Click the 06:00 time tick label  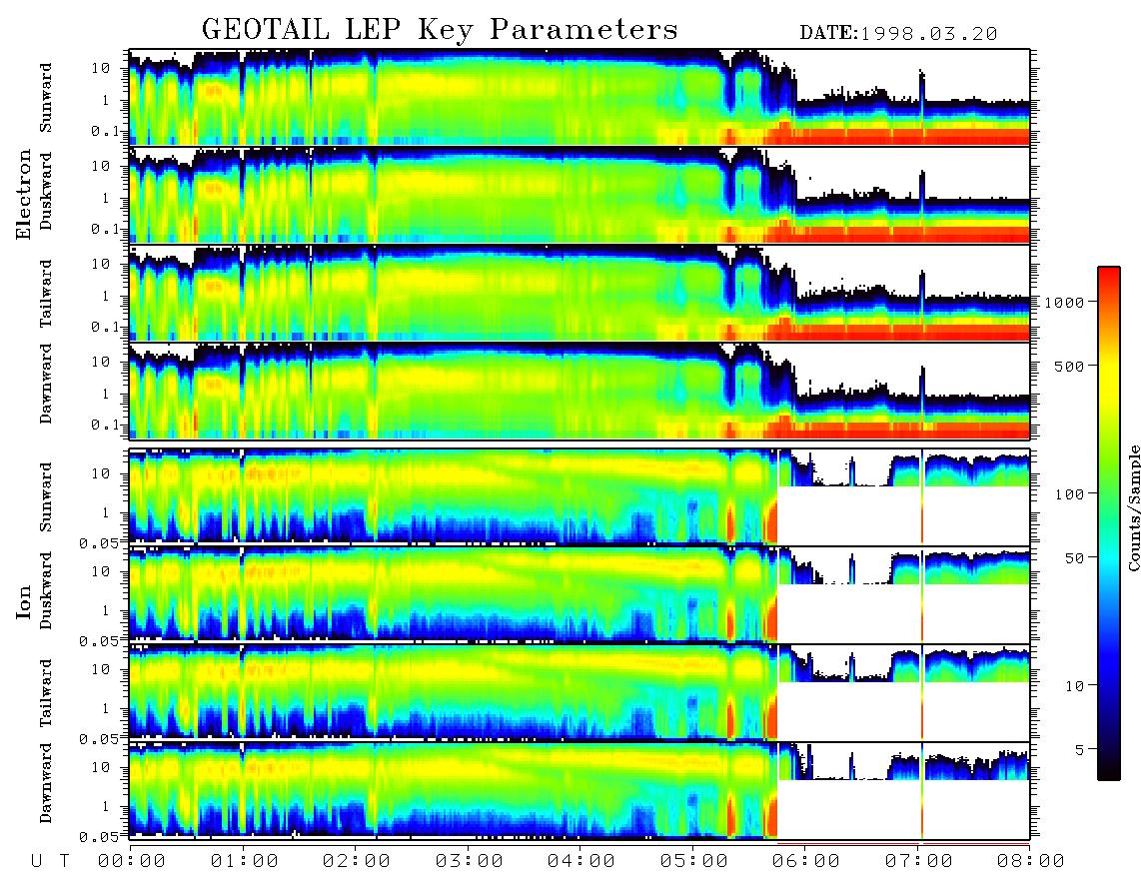click(x=805, y=862)
